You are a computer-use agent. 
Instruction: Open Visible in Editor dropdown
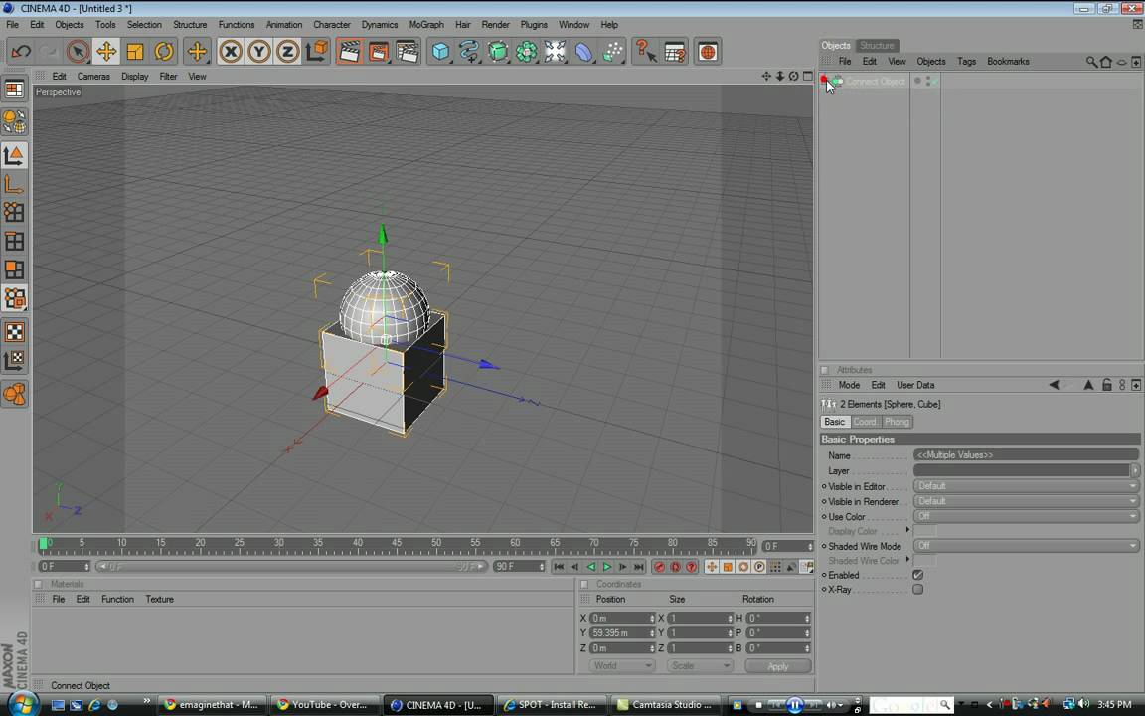click(x=1026, y=486)
